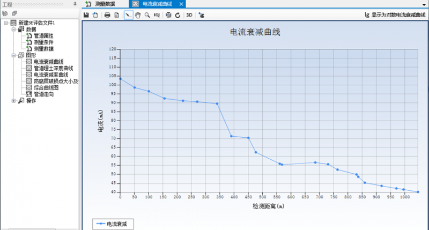Select the pointer tool in toolbar
429x230 pixels.
click(x=128, y=15)
